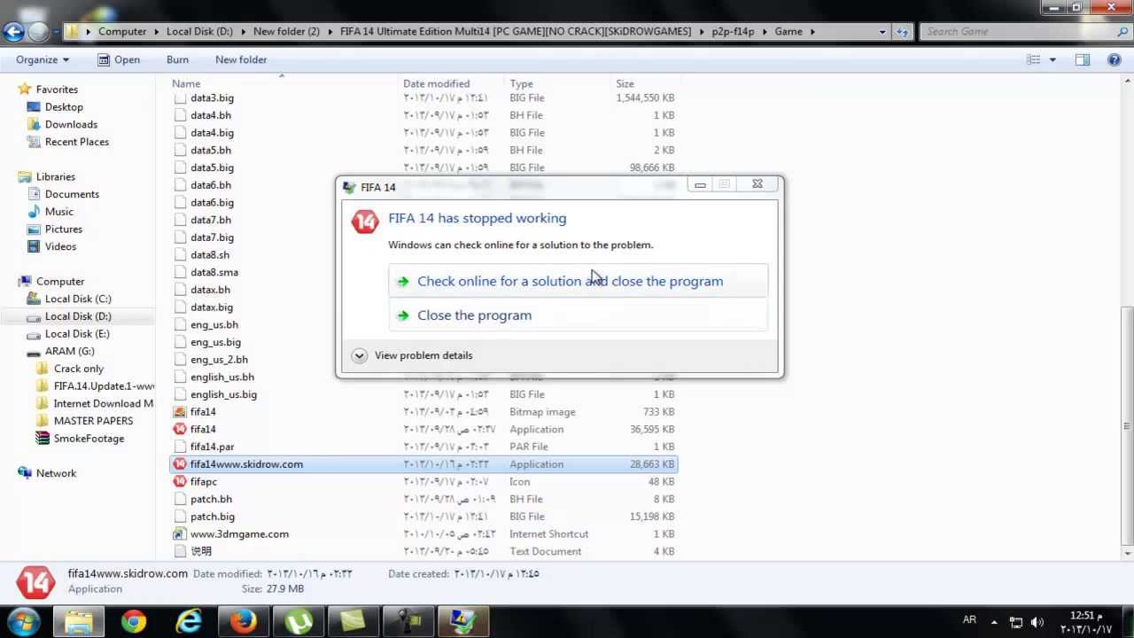Close the FIFA 14 error dialog
The width and height of the screenshot is (1134, 638).
[757, 184]
